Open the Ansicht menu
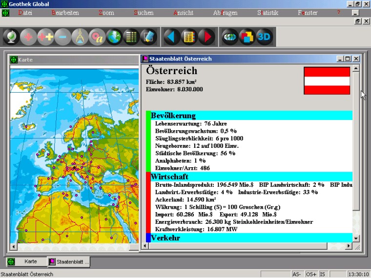 (183, 13)
